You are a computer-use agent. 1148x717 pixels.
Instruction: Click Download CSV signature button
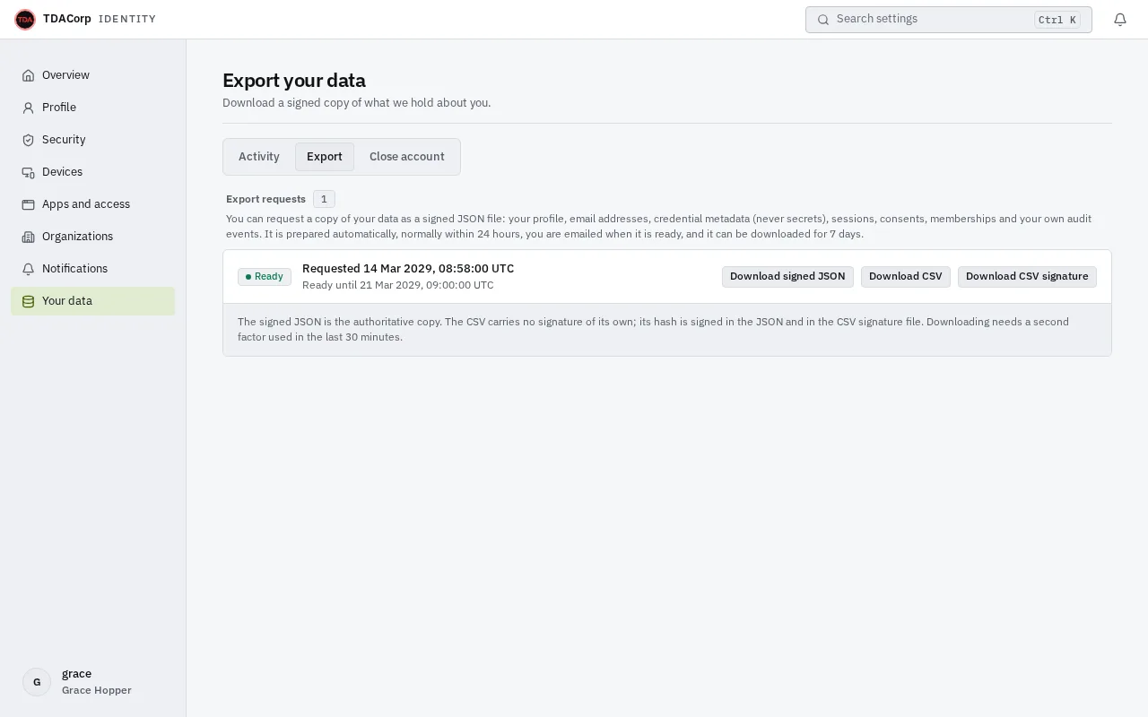click(1027, 277)
